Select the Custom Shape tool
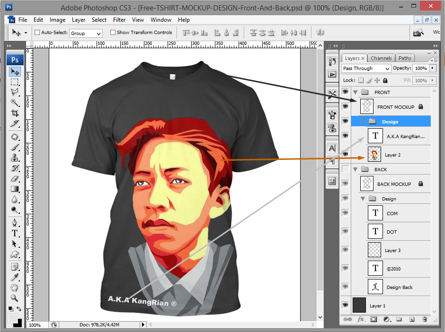The image size is (445, 332). coord(15,254)
